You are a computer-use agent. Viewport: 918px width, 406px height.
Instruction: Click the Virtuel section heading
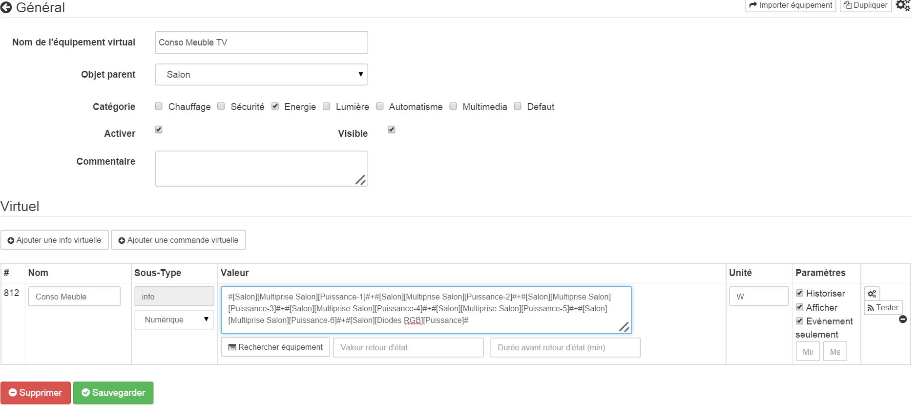20,206
